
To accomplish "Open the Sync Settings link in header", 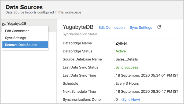I will (x=141, y=27).
